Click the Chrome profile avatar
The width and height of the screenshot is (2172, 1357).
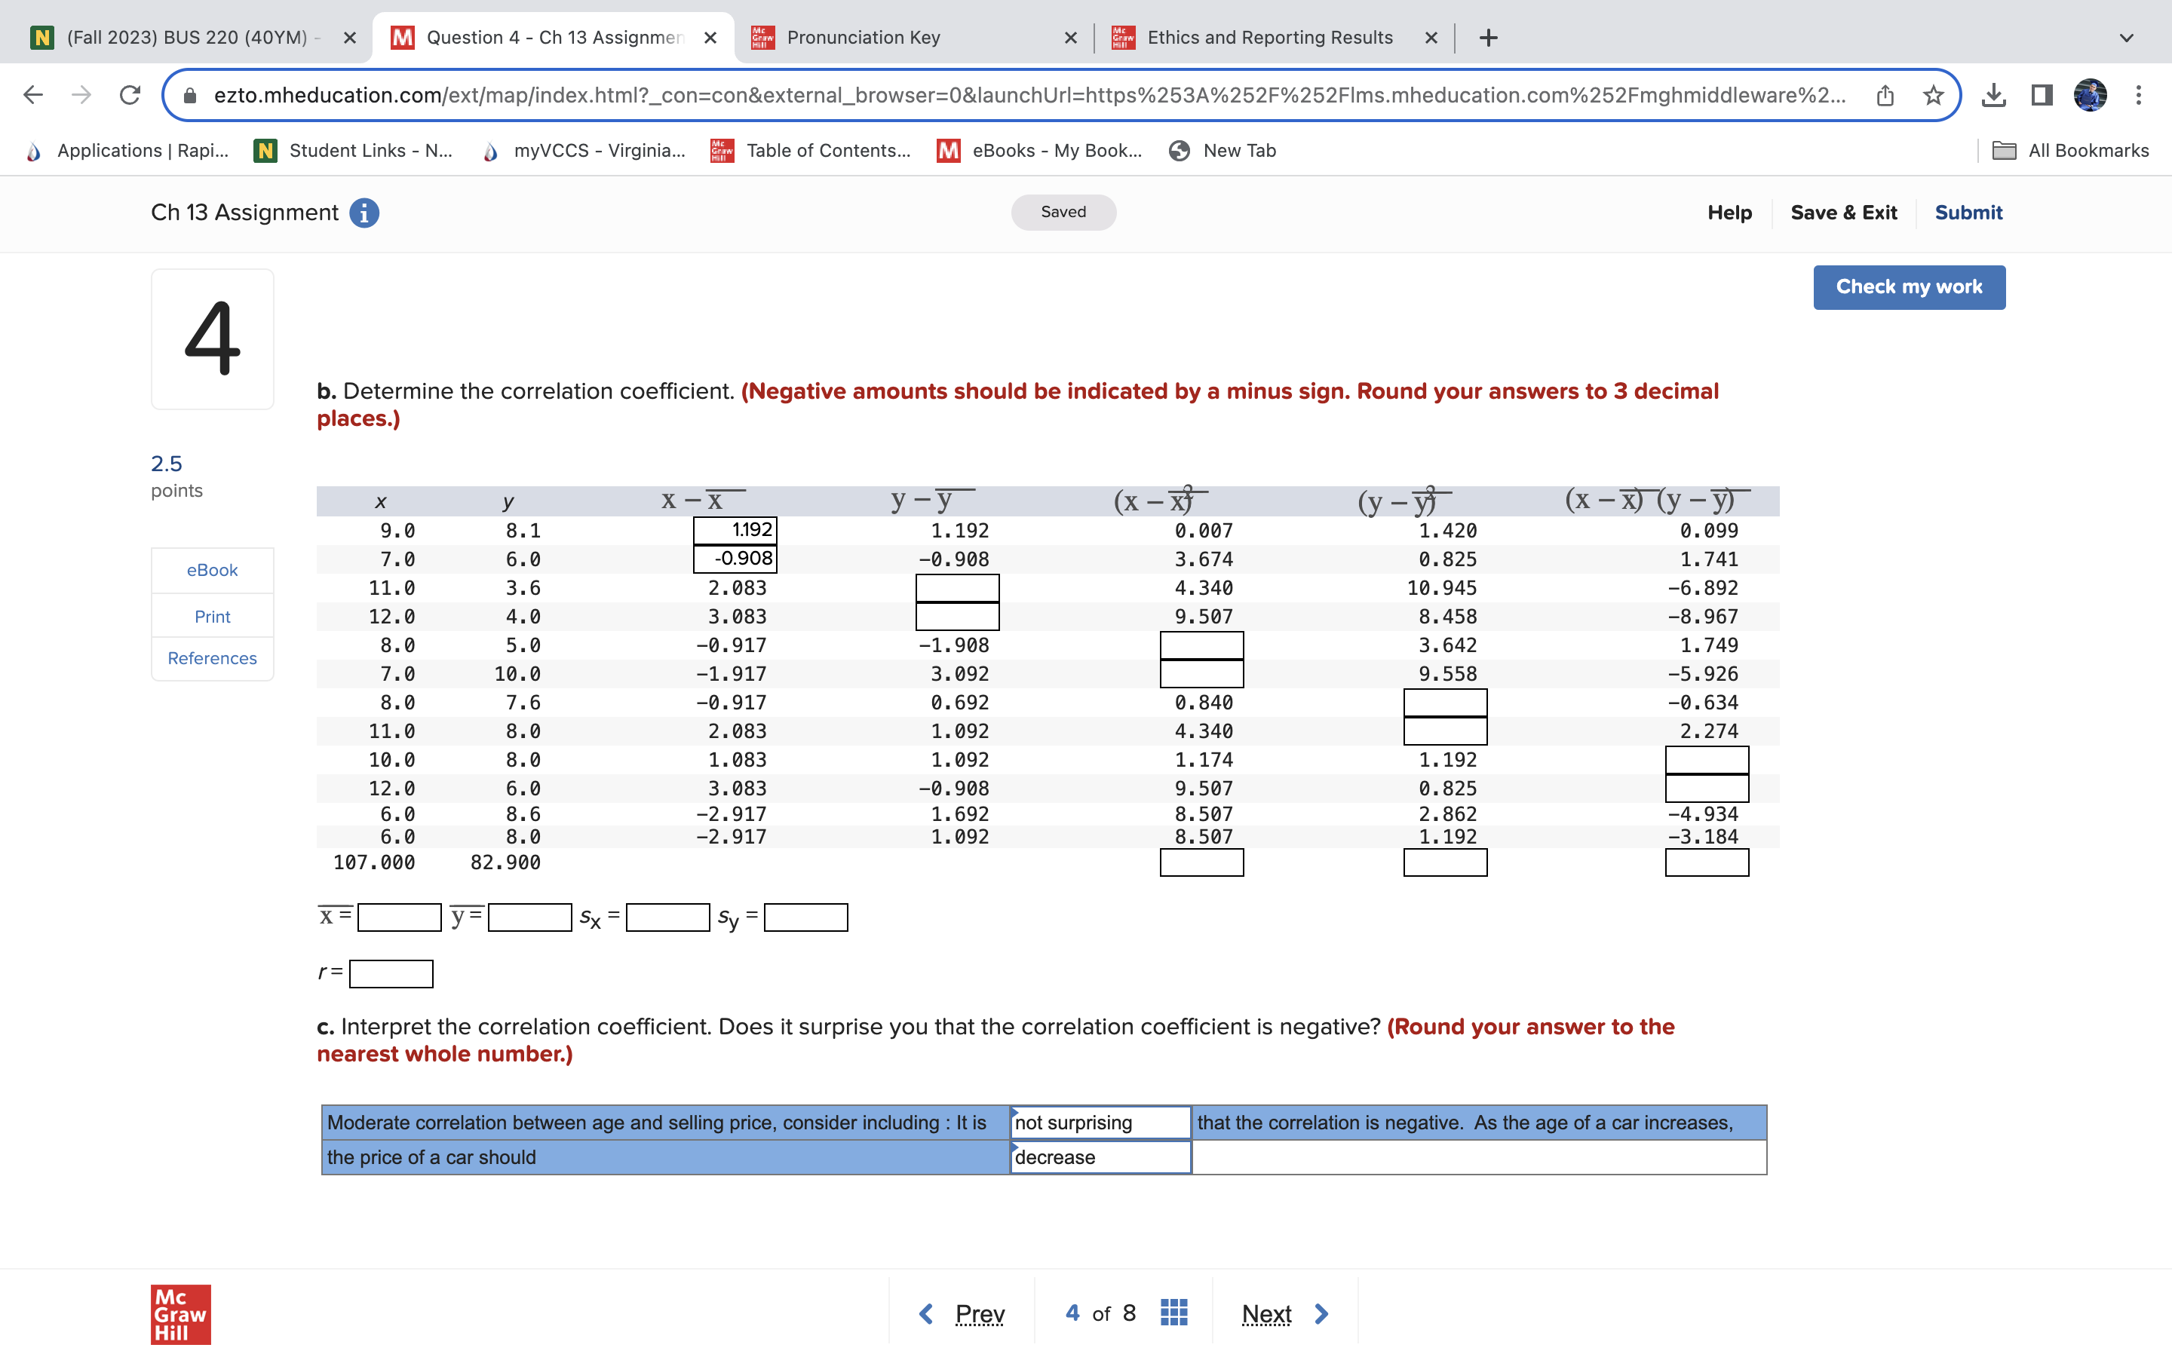pos(2091,94)
